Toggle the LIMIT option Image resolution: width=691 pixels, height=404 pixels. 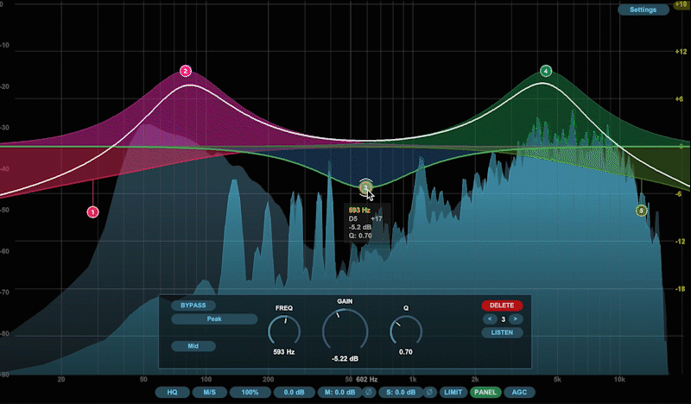pos(453,392)
